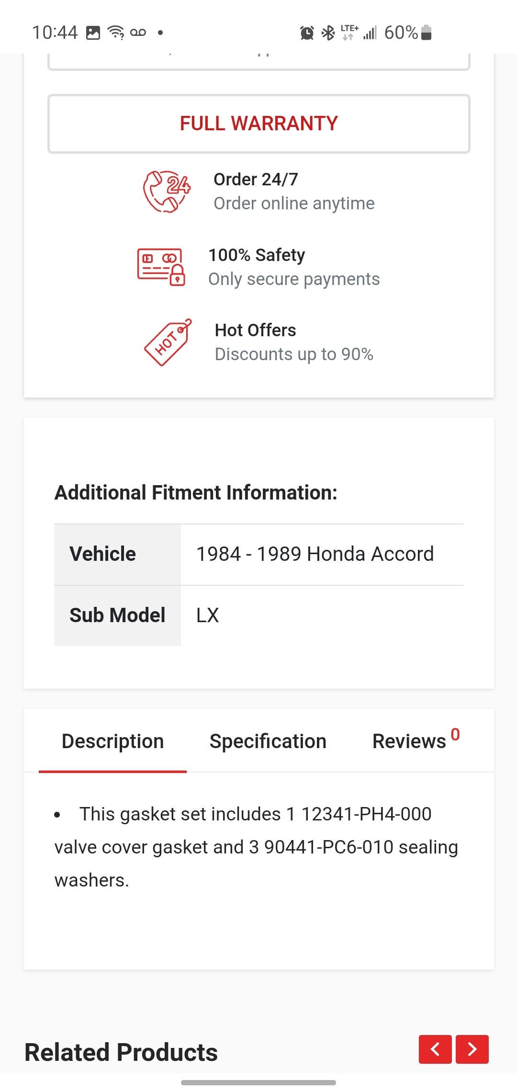Tap the Sub Model LX value

click(208, 615)
